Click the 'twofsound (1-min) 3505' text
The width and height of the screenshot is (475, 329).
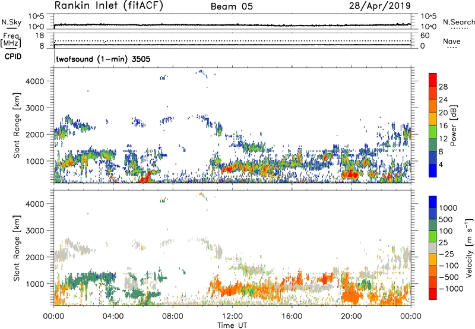[103, 59]
